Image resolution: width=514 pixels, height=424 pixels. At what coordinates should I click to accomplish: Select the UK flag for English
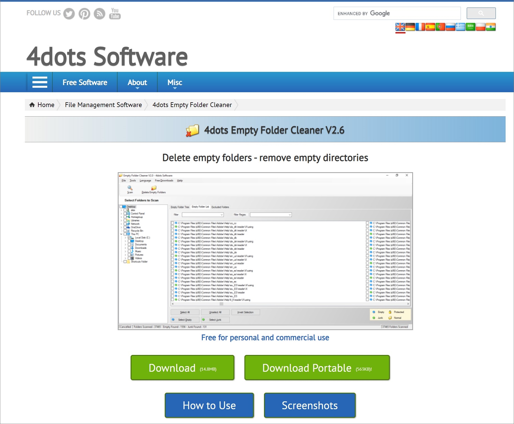coord(400,27)
